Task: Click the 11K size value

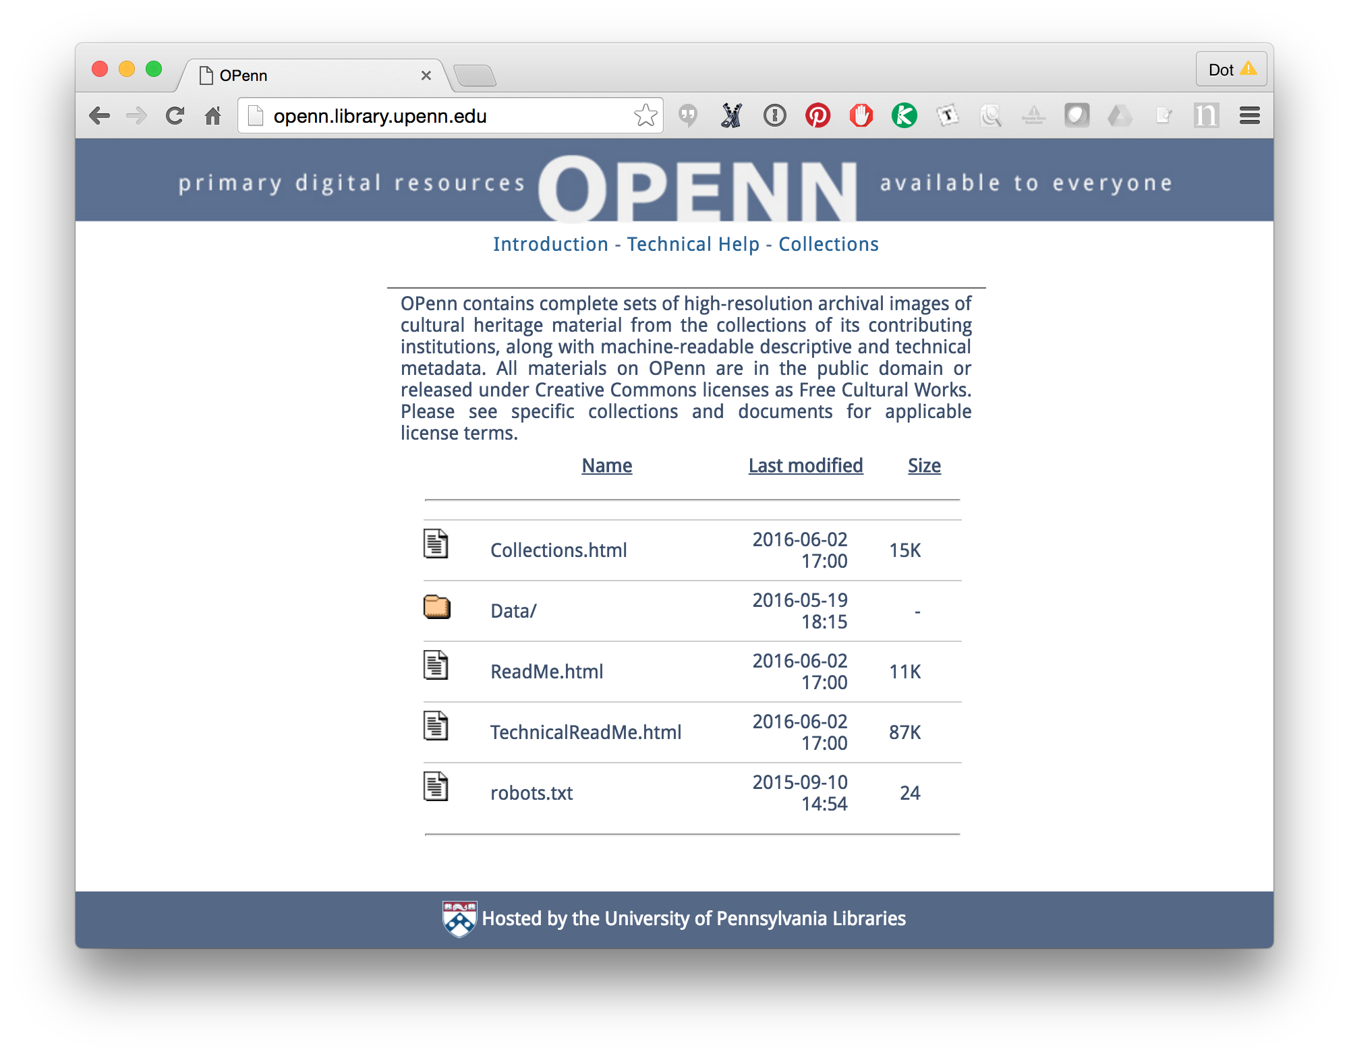Action: point(905,672)
